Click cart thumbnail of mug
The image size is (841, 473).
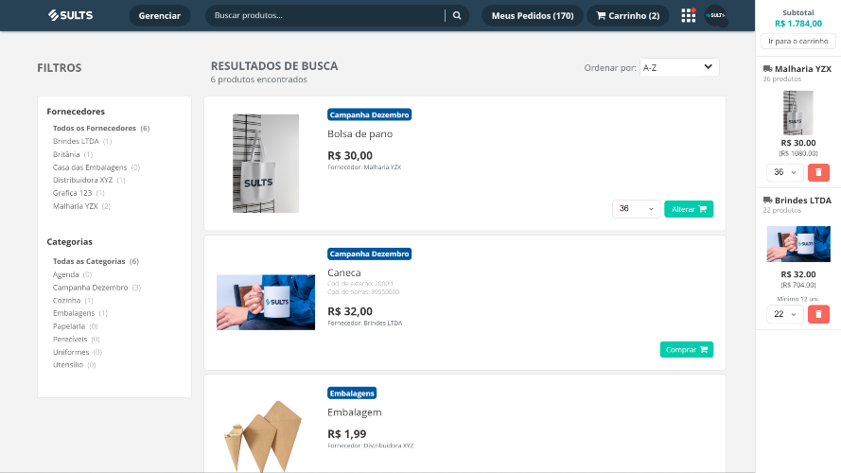point(798,244)
